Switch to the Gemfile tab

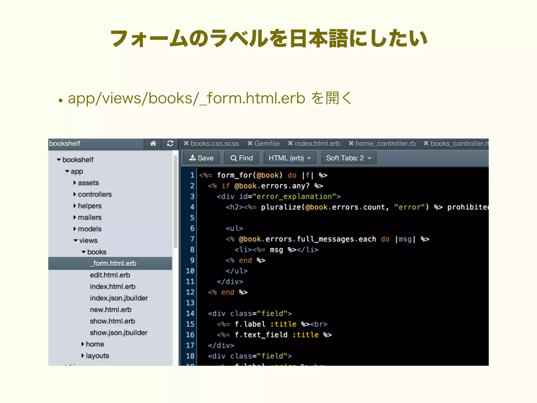pos(267,144)
